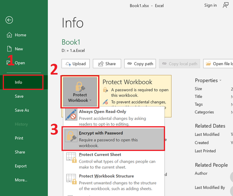
Task: Click the Related People heading
Action: 211,165
